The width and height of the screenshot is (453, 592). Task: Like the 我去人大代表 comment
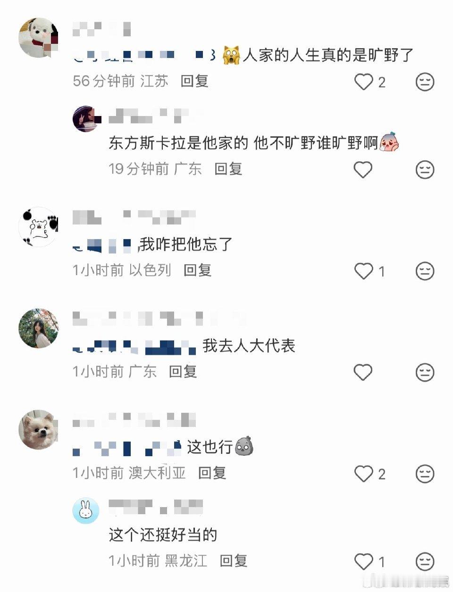[x=363, y=373]
